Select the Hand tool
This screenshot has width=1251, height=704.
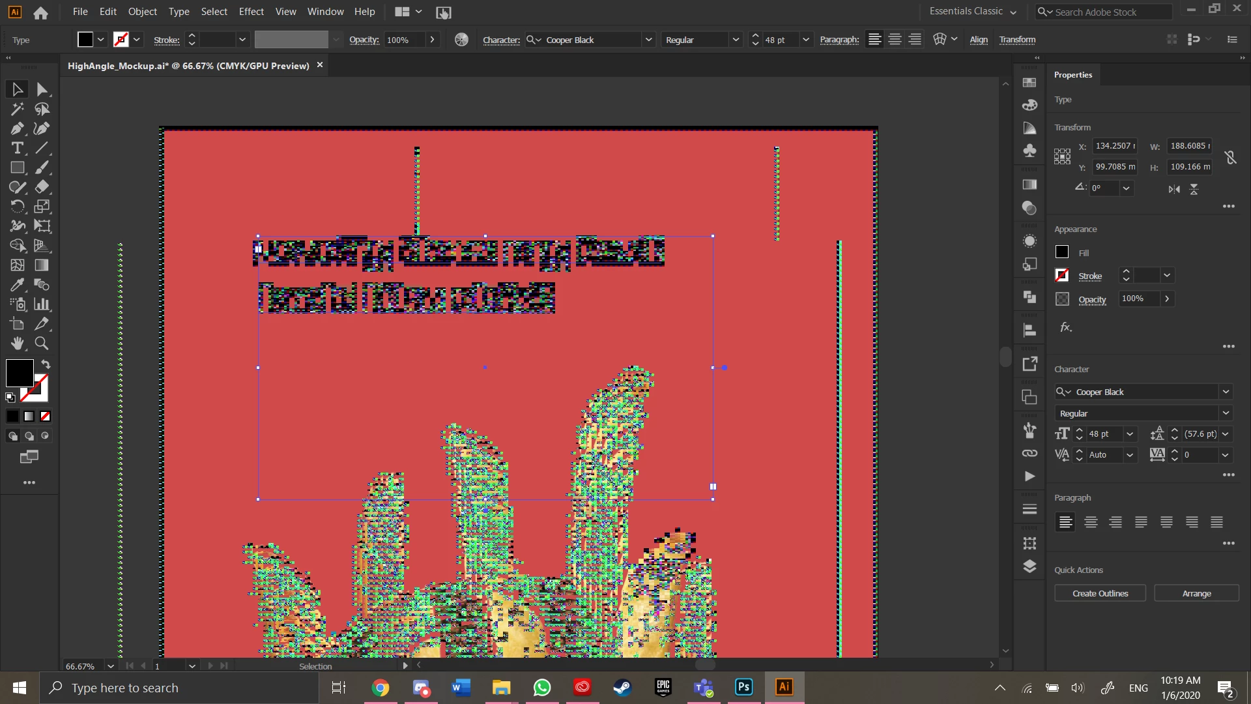17,344
